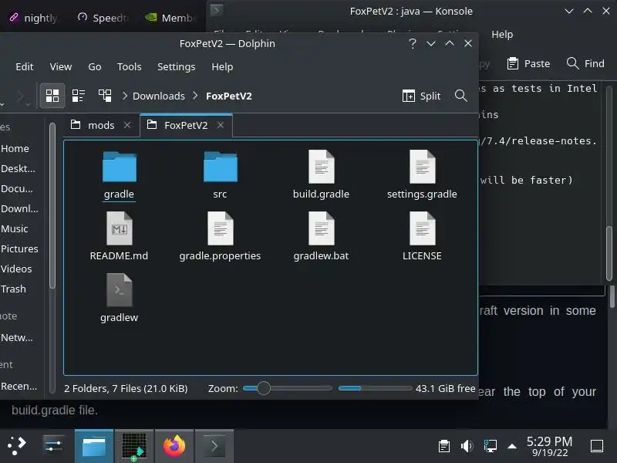The width and height of the screenshot is (617, 463).
Task: Click Find in Konsole toolbar
Action: pyautogui.click(x=585, y=63)
